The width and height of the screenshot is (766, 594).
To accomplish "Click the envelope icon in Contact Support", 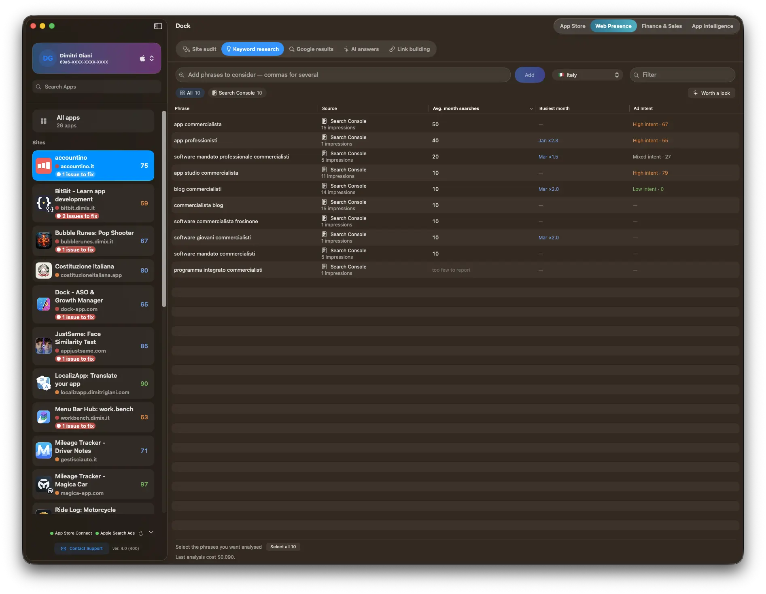I will pos(64,549).
